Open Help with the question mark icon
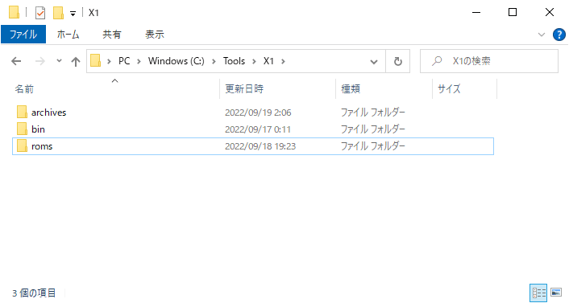The width and height of the screenshot is (569, 303). 559,35
